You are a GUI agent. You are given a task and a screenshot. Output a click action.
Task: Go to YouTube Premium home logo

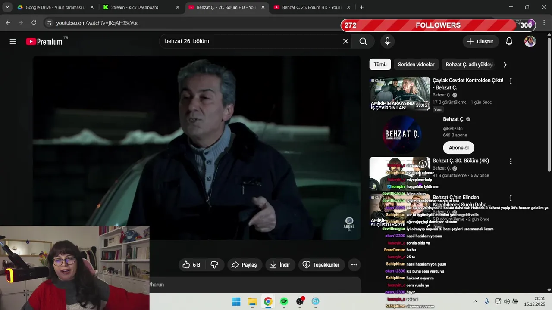pyautogui.click(x=44, y=41)
